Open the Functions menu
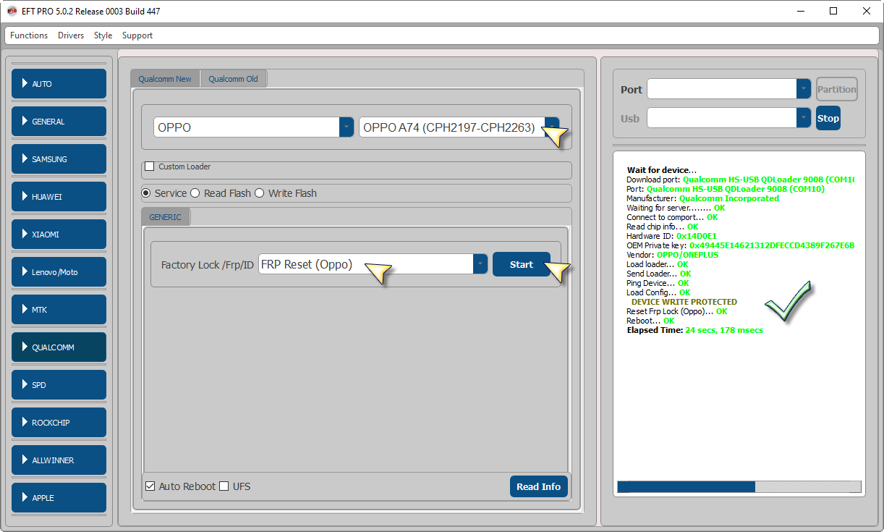884x532 pixels. coord(29,35)
